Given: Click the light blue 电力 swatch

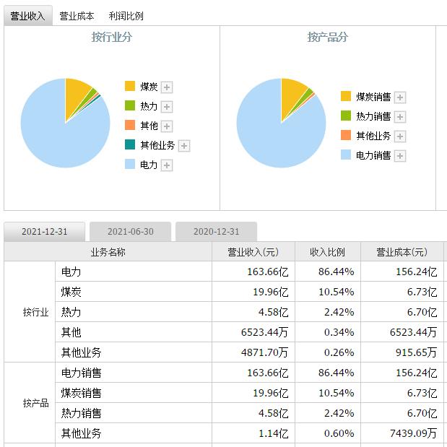Looking at the screenshot, I should pyautogui.click(x=130, y=164).
